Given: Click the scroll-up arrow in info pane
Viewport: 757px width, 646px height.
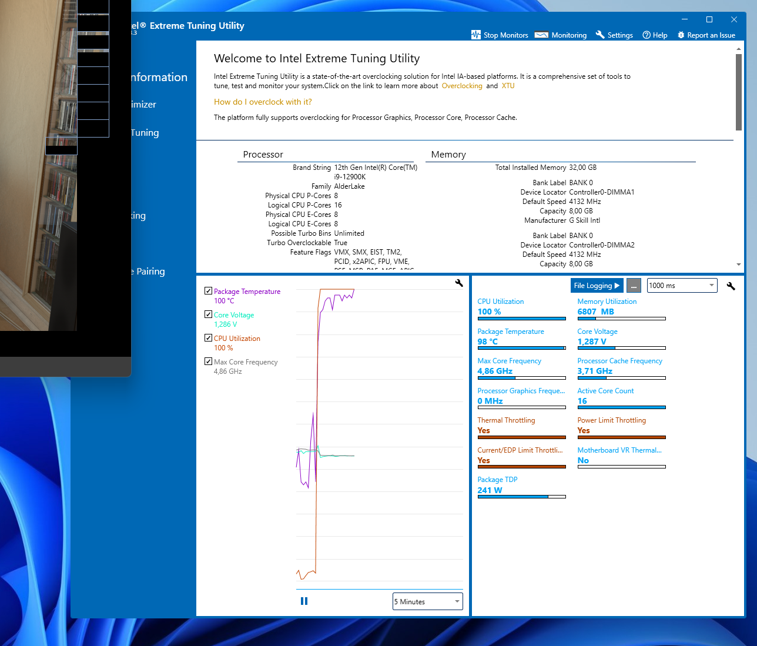Looking at the screenshot, I should pos(739,49).
